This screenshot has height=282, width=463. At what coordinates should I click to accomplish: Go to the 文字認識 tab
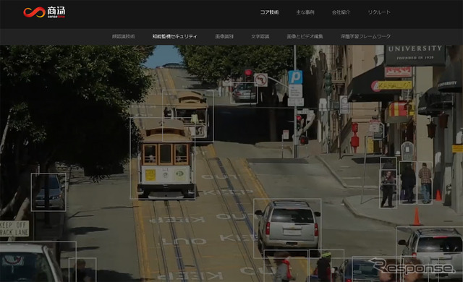coord(260,36)
